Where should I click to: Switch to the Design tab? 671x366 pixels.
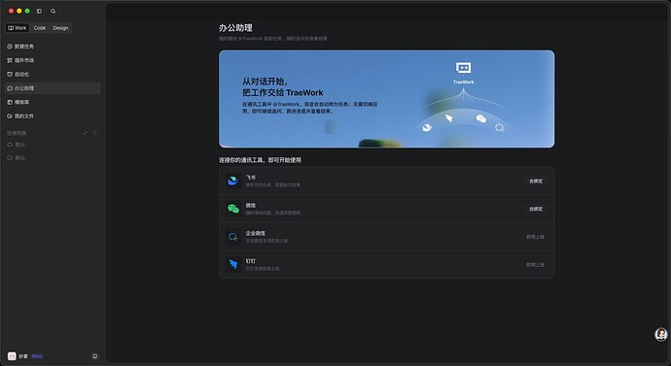point(60,28)
